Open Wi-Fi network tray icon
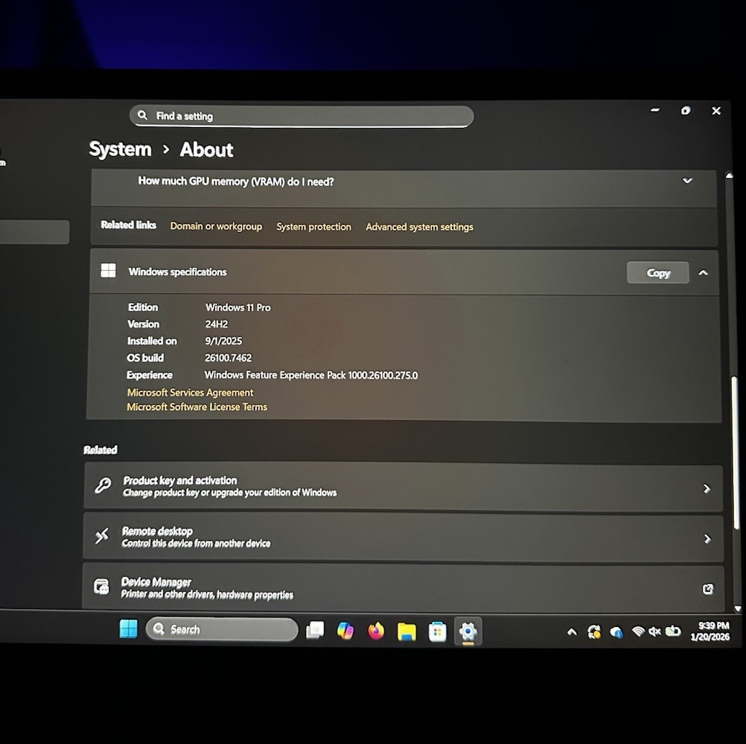Image resolution: width=746 pixels, height=744 pixels. (638, 631)
